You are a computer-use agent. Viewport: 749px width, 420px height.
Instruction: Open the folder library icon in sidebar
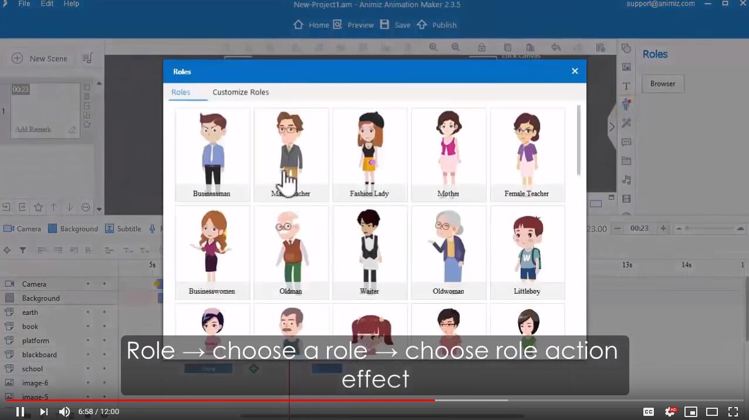[626, 161]
